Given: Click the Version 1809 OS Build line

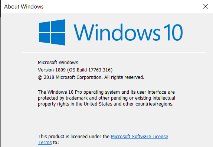Looking at the screenshot, I should click(75, 70).
